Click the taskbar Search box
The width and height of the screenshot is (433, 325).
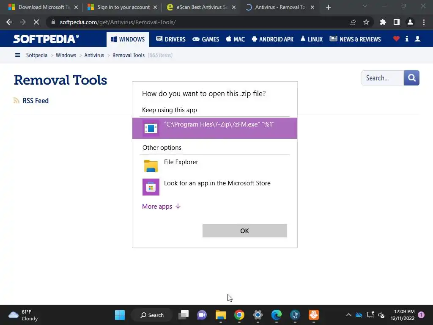(152, 315)
